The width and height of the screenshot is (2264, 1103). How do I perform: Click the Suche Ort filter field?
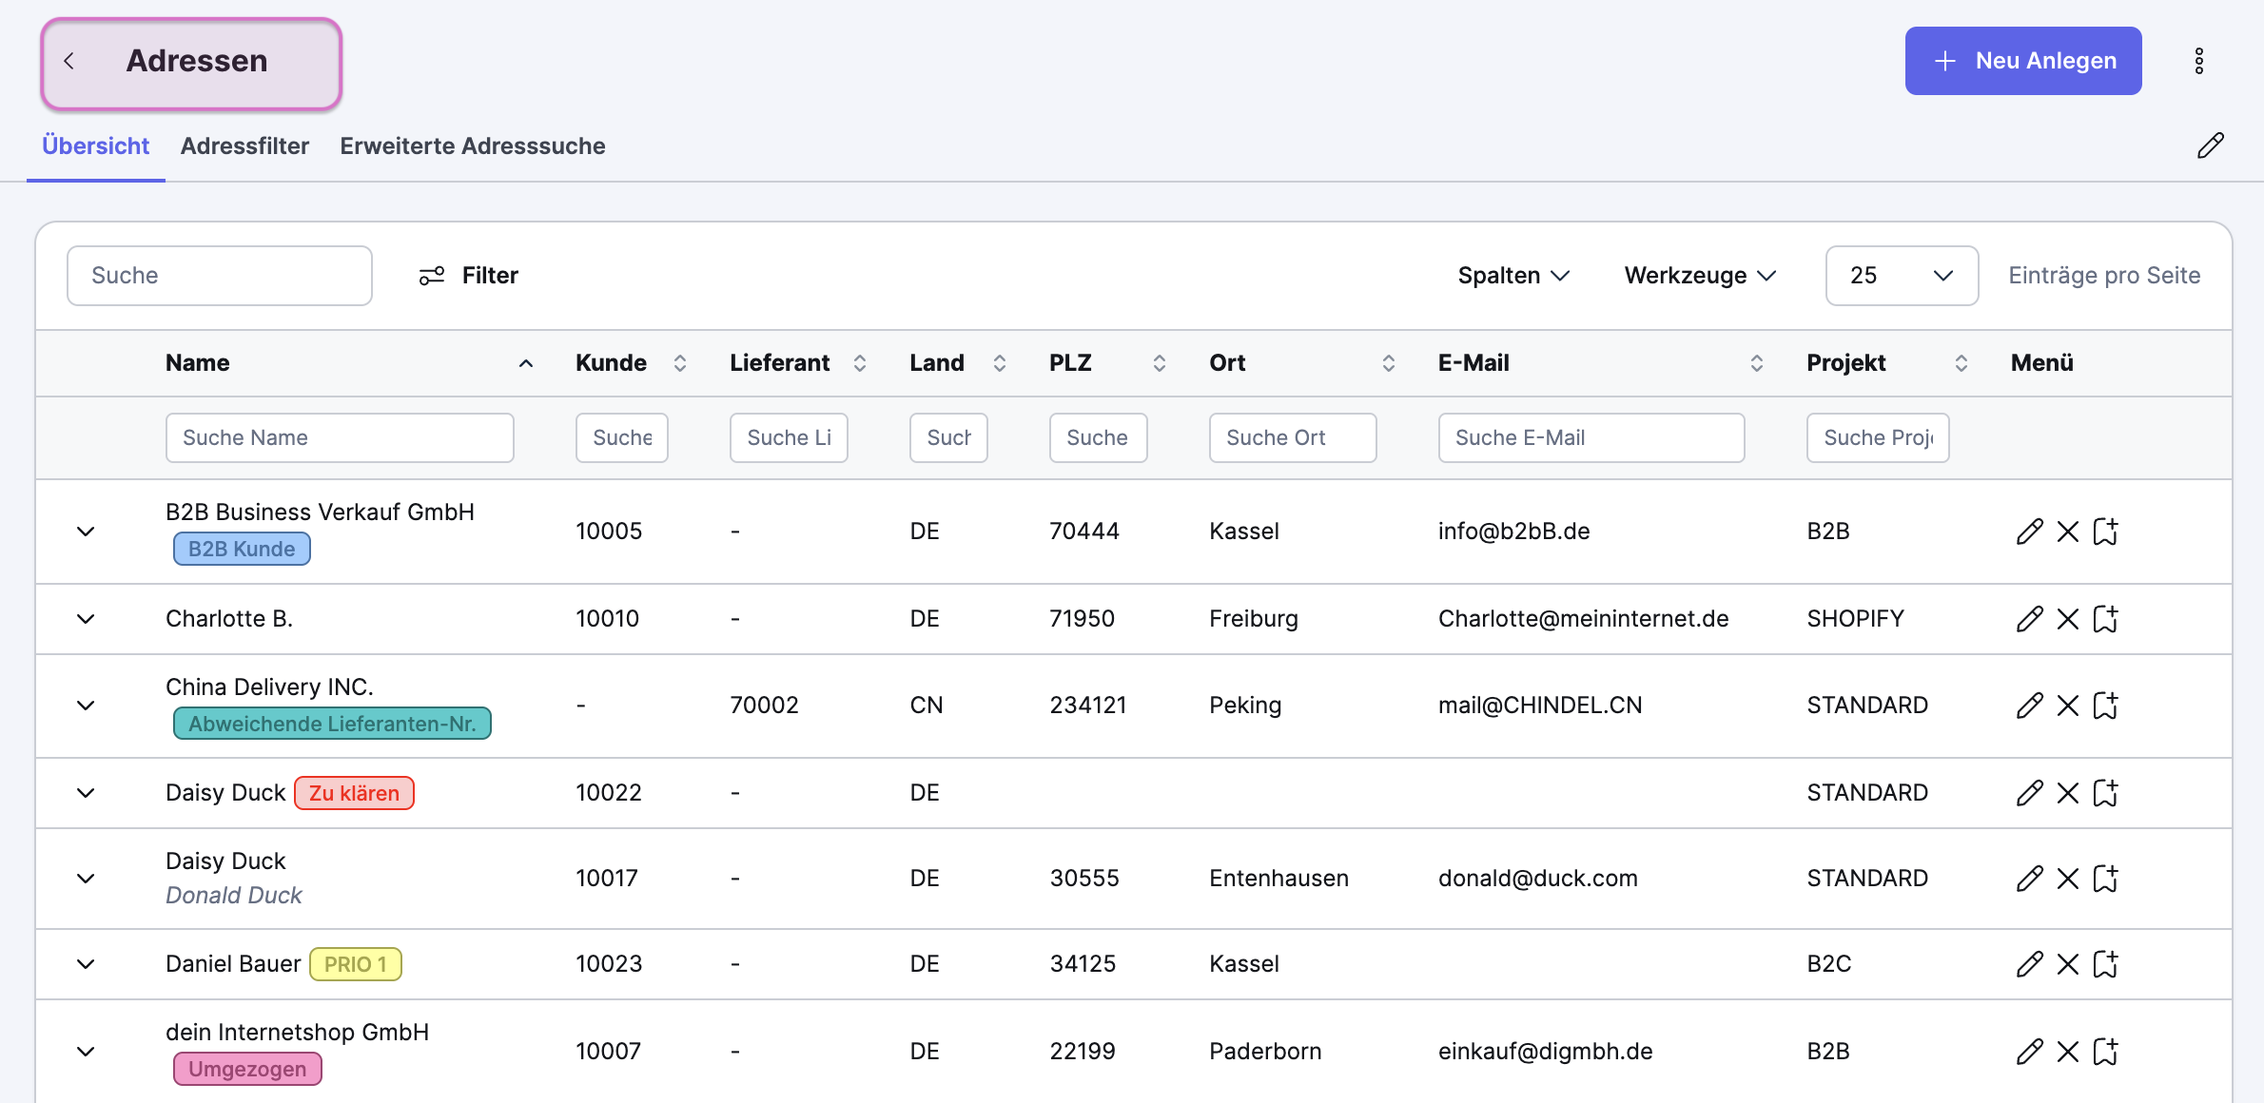(1292, 438)
